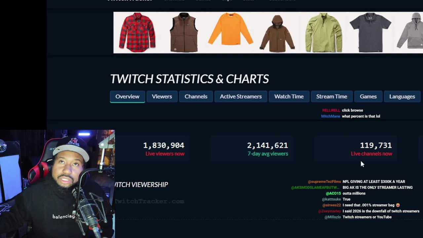Click MitchMane chat username
This screenshot has width=423, height=238.
click(x=330, y=116)
